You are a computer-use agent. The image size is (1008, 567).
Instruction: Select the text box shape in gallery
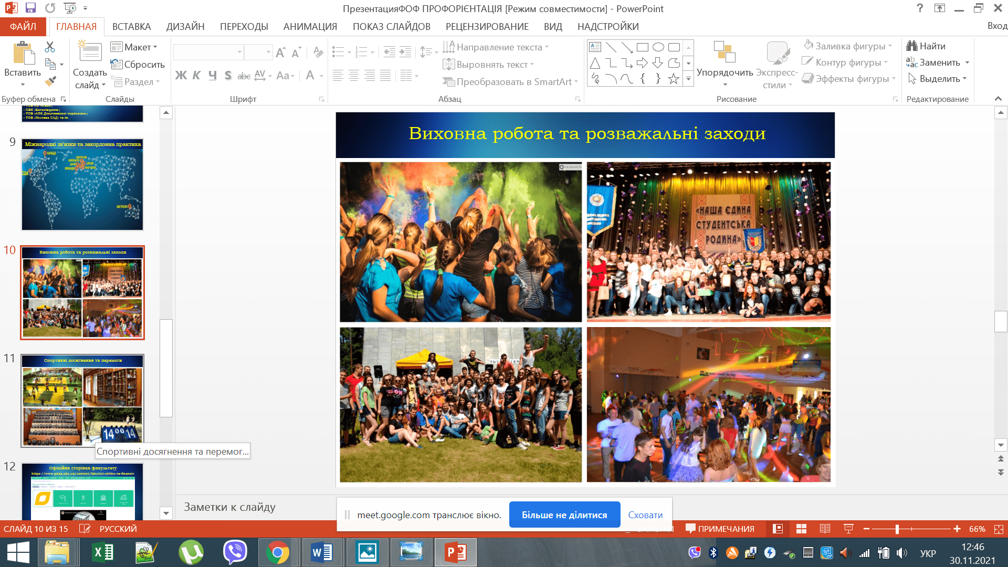coord(595,47)
